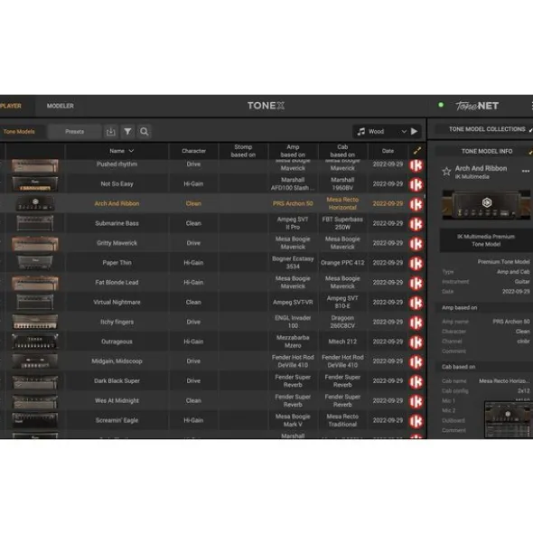This screenshot has height=534, width=533.
Task: Open ToneNET from the header logo
Action: [477, 106]
